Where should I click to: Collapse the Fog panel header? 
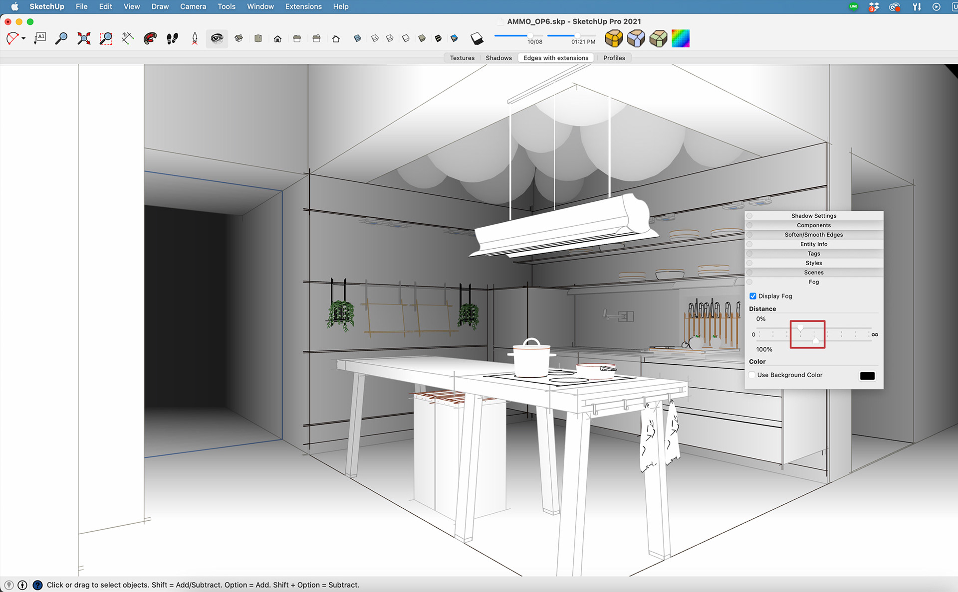point(814,282)
